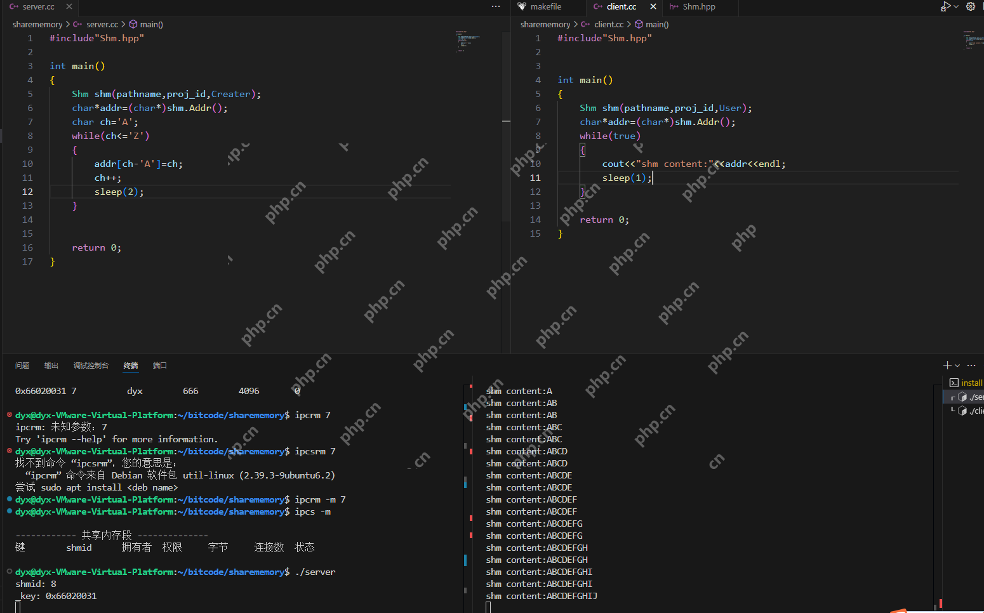Select the install terminal in list
Image resolution: width=984 pixels, height=613 pixels.
[x=965, y=383]
